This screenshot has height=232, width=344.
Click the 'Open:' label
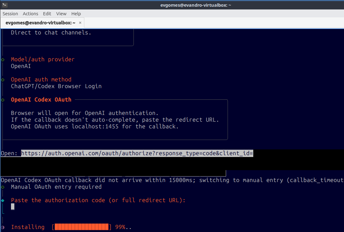(9, 153)
